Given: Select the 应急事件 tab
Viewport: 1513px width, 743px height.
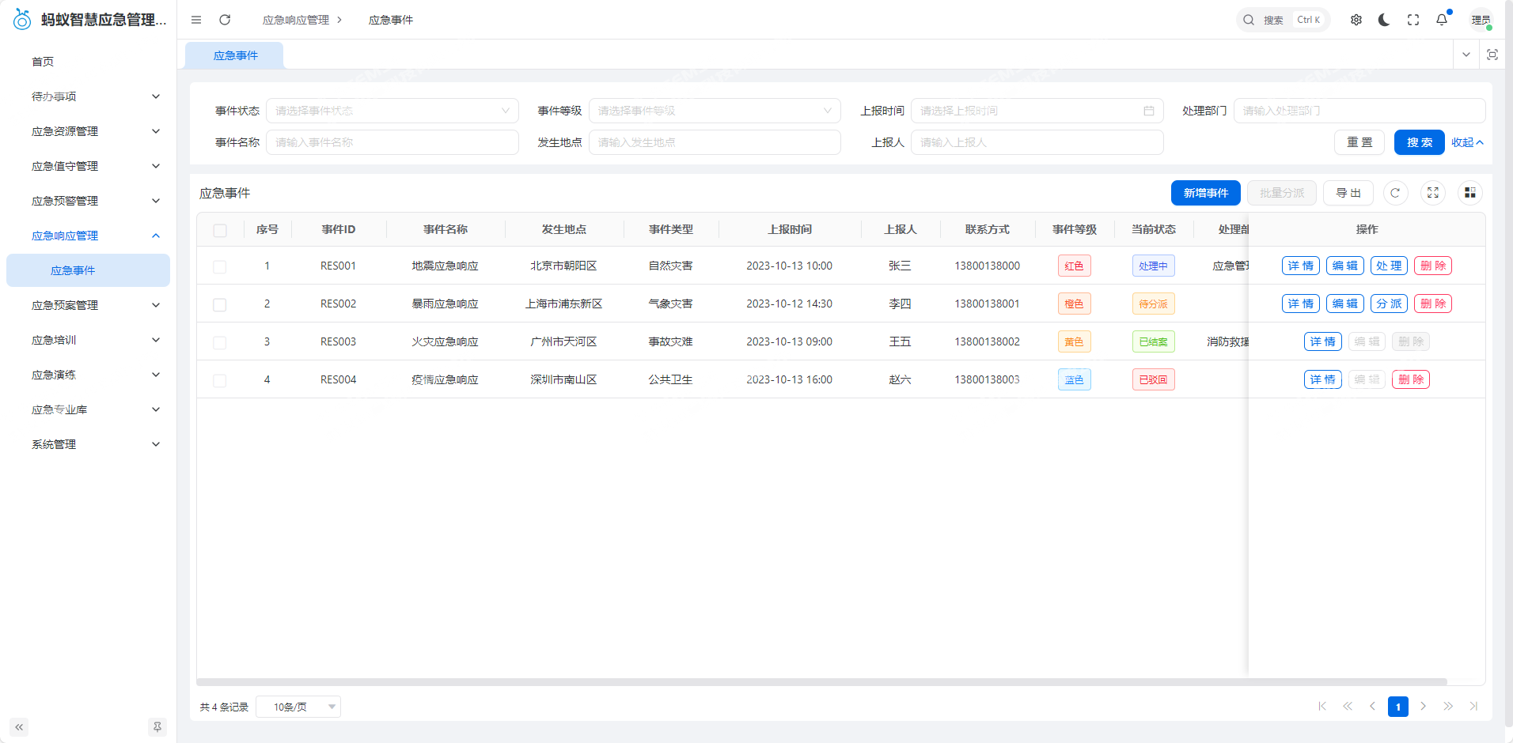Looking at the screenshot, I should (235, 55).
